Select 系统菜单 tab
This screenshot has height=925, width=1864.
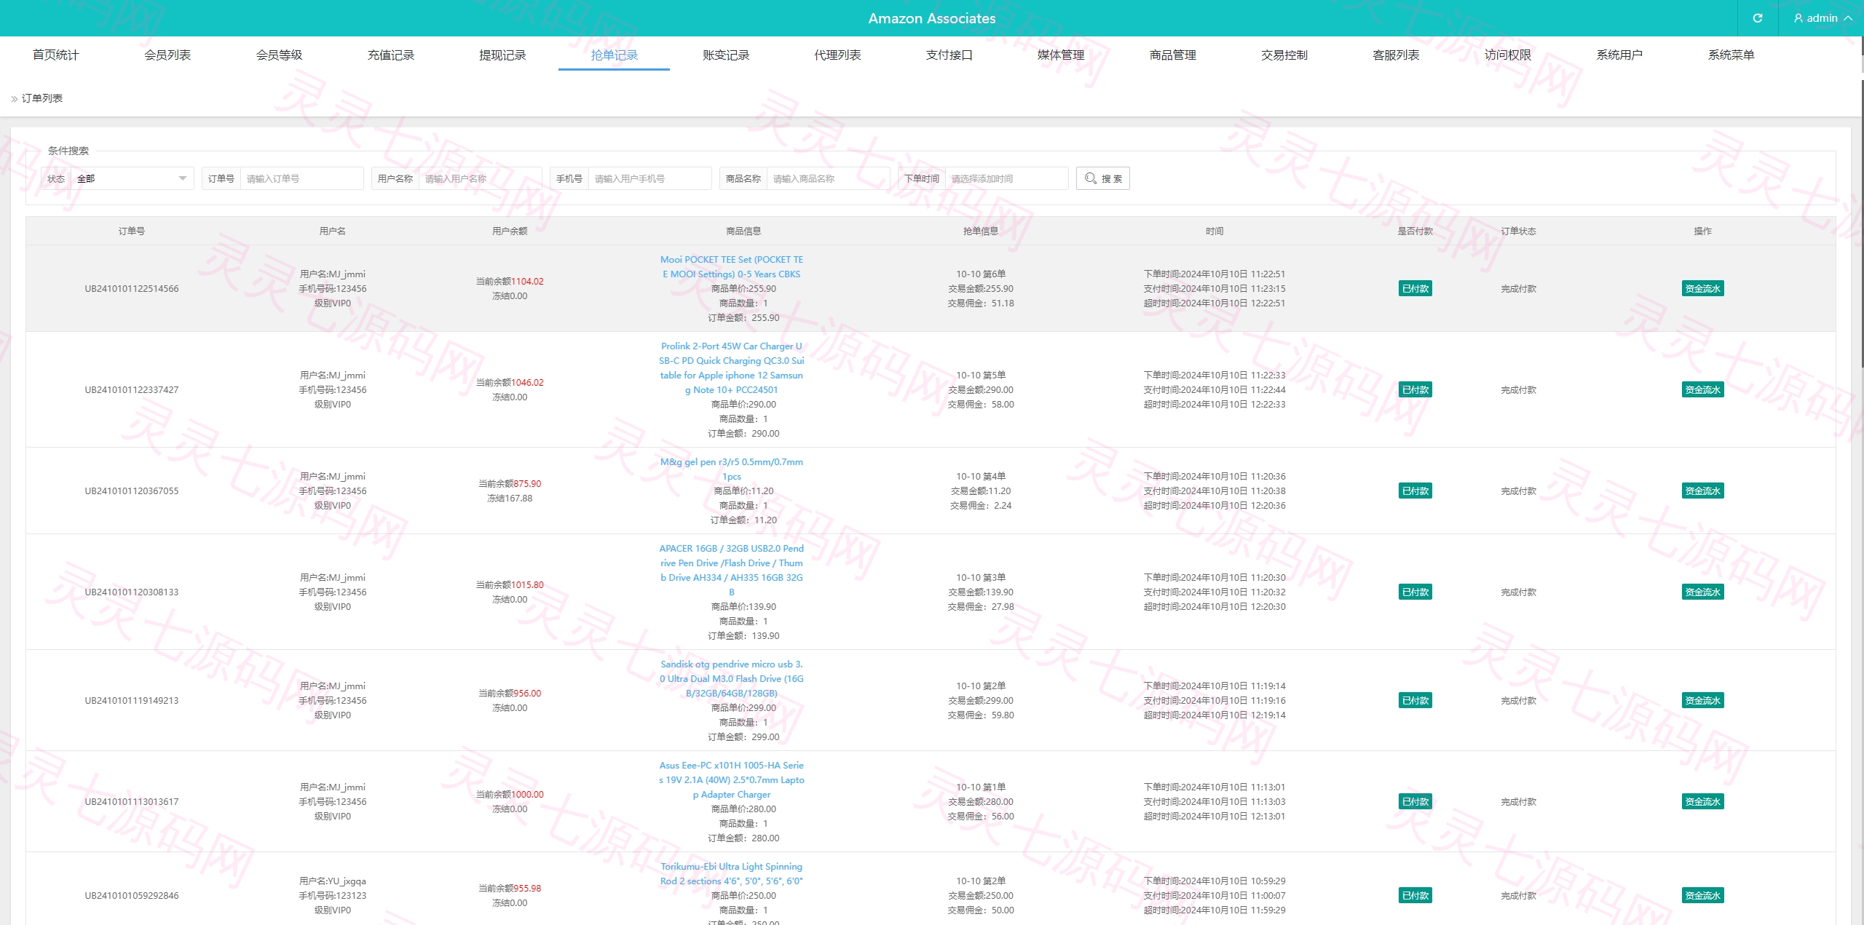click(x=1731, y=55)
